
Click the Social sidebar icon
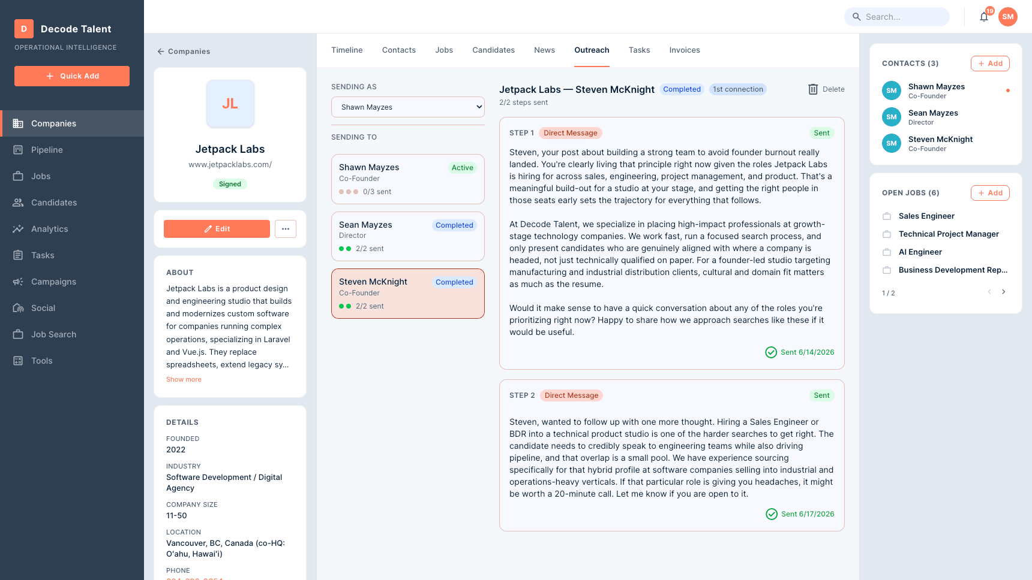(18, 308)
